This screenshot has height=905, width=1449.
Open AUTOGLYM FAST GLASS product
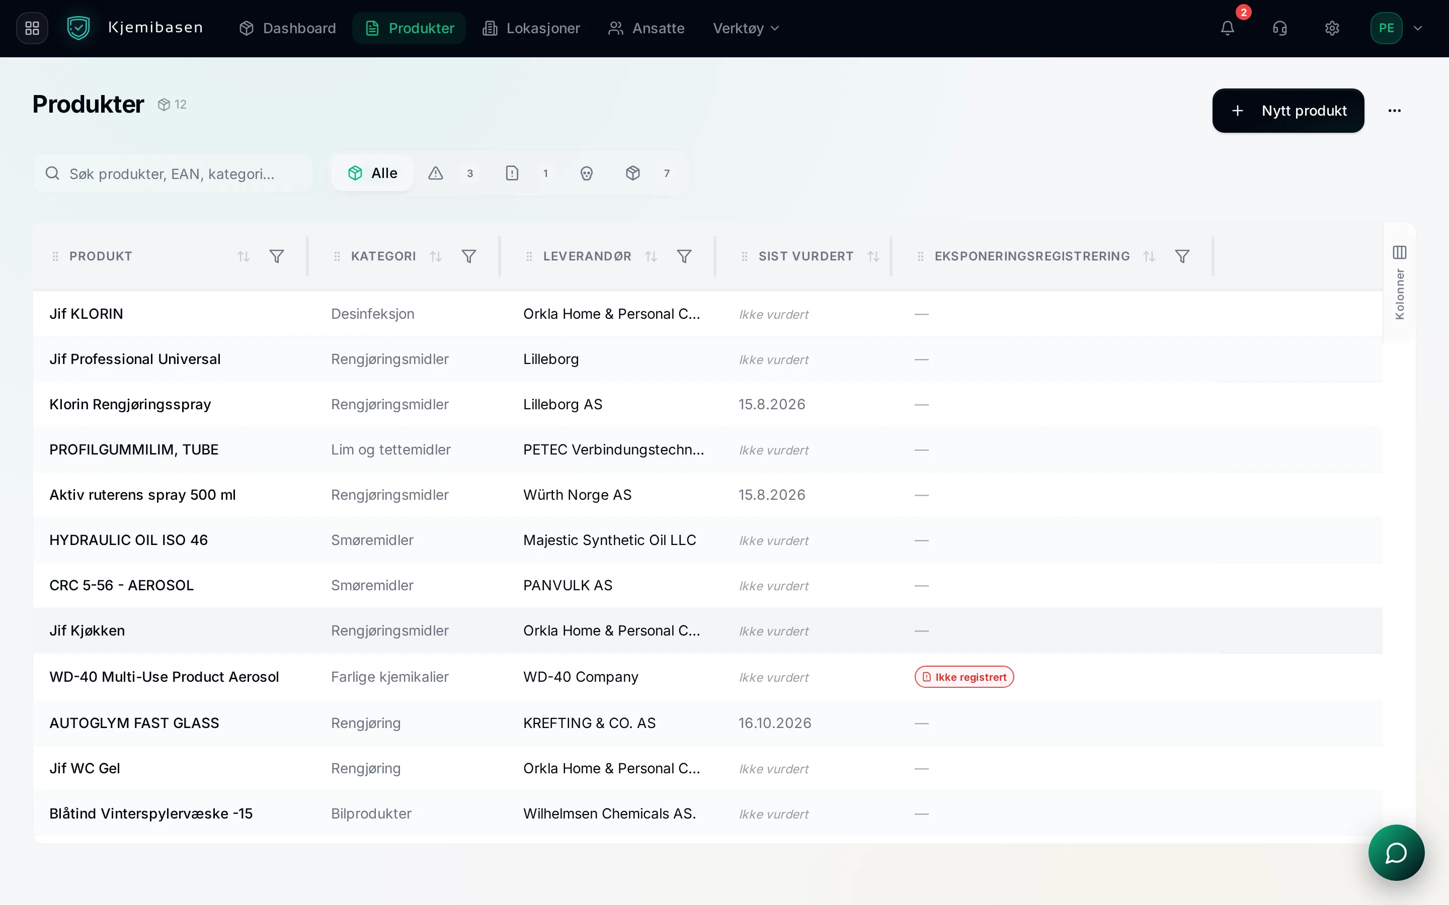pos(134,723)
